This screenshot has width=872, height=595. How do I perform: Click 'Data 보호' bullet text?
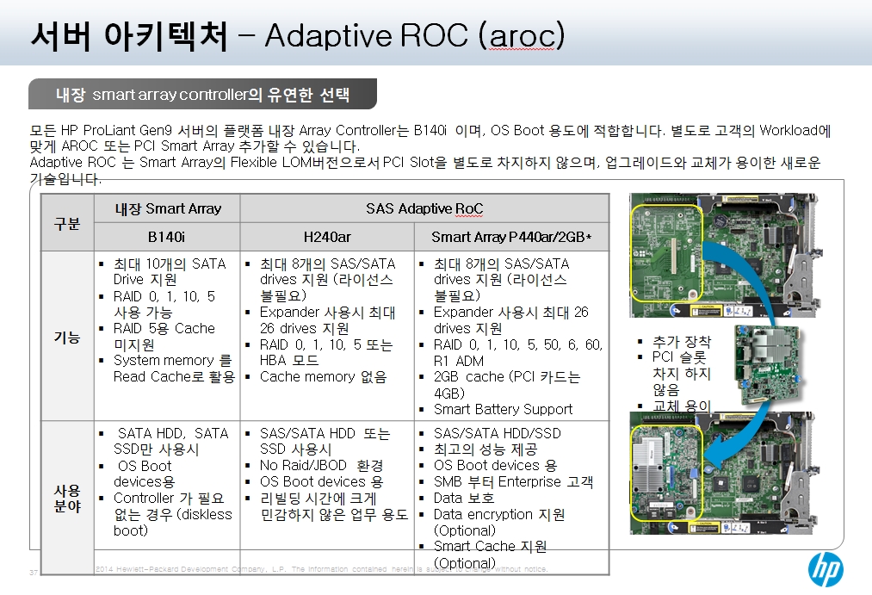coord(464,498)
